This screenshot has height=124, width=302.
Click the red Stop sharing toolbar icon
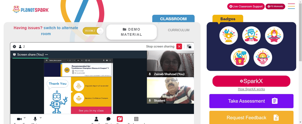point(120,119)
